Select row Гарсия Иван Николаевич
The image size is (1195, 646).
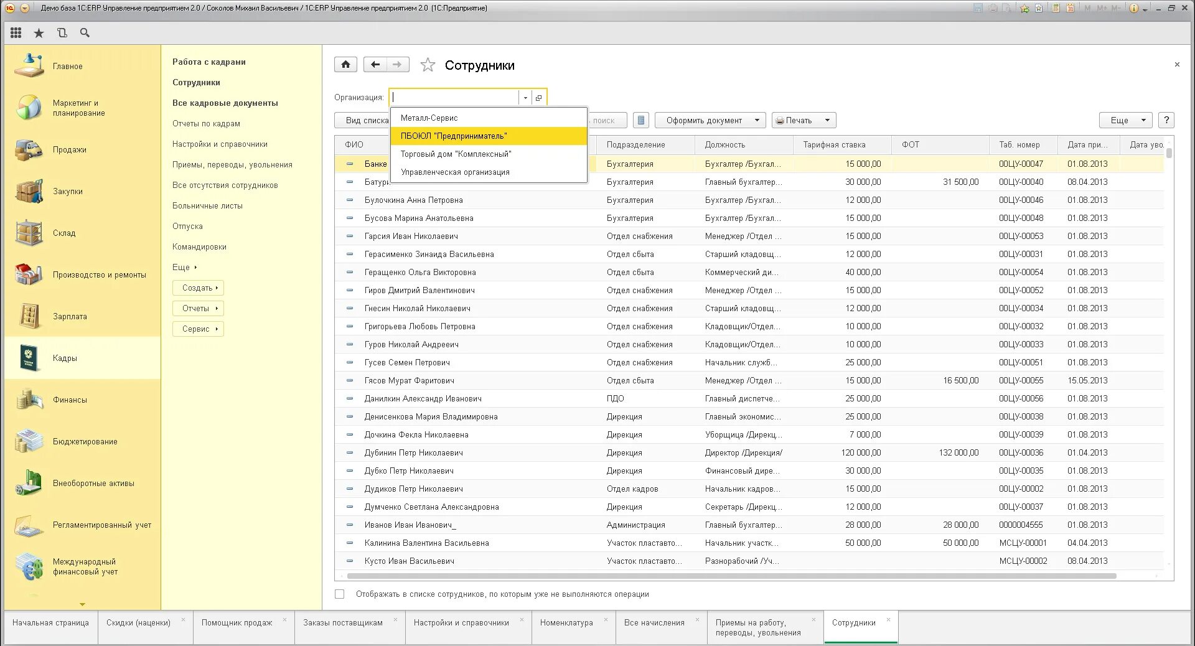coord(749,236)
